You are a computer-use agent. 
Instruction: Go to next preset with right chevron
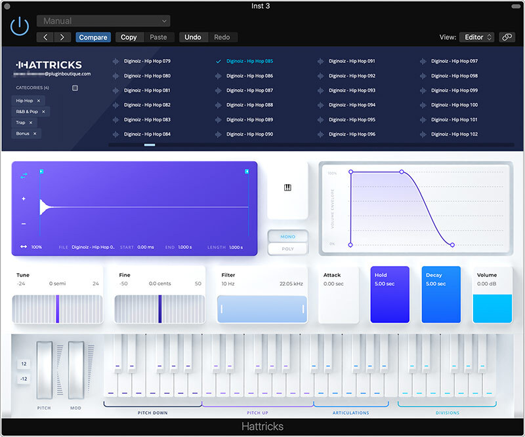[x=63, y=37]
